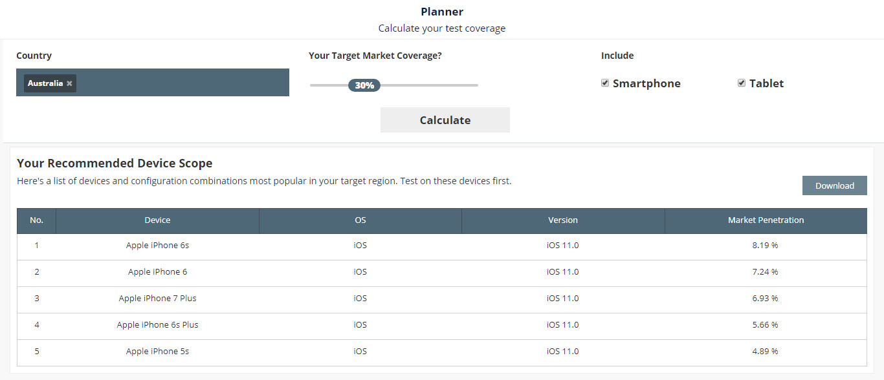Click the 30% market coverage slider handle
The height and width of the screenshot is (380, 884).
364,85
